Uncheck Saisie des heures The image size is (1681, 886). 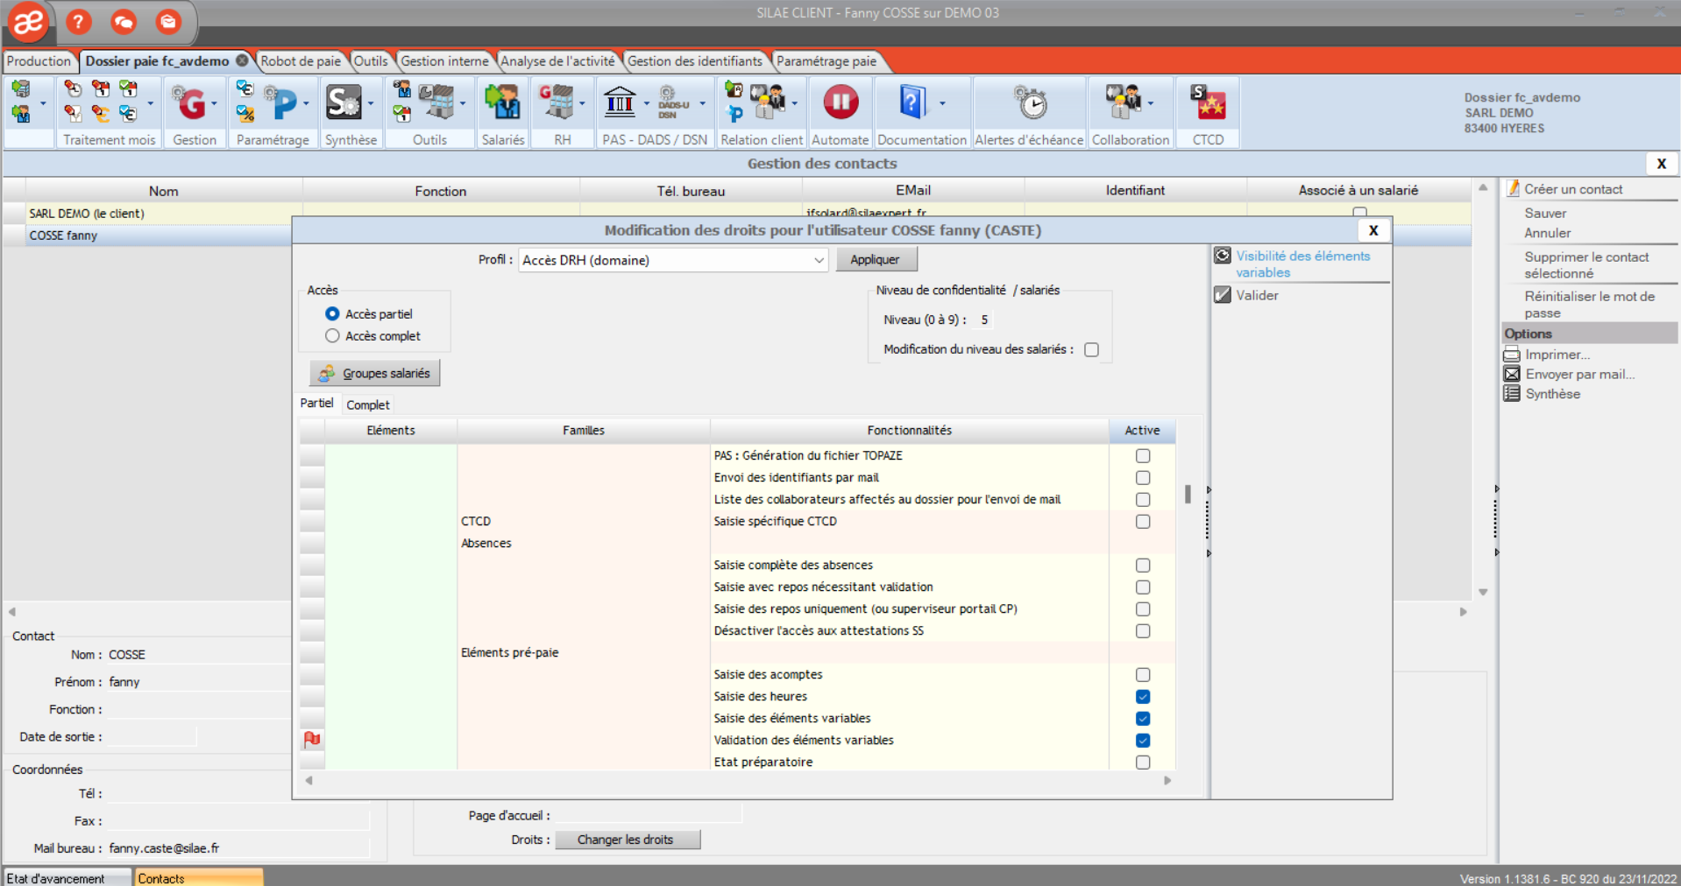point(1142,696)
